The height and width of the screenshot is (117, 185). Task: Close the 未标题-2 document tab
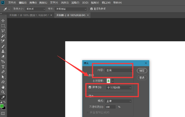88,15
